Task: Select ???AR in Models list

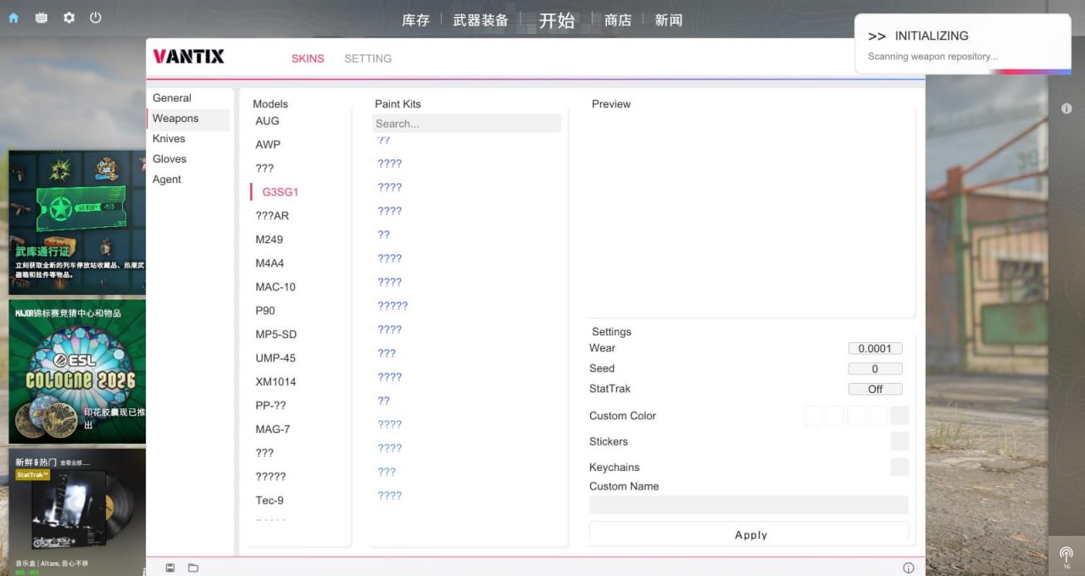Action: coord(272,216)
